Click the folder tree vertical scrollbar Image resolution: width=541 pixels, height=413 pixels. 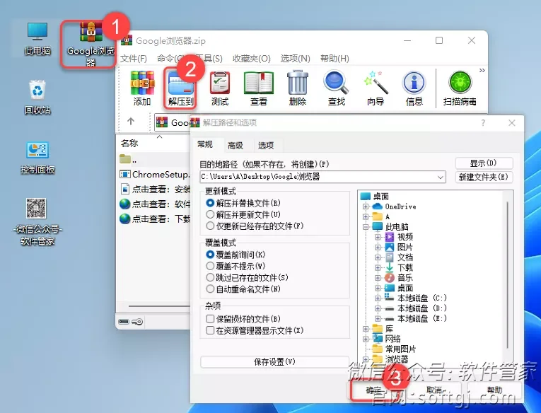(508, 276)
